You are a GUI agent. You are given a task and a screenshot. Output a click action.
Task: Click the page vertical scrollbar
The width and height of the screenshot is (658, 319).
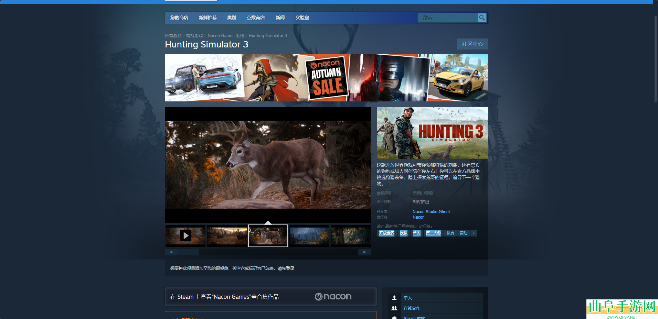(656, 58)
